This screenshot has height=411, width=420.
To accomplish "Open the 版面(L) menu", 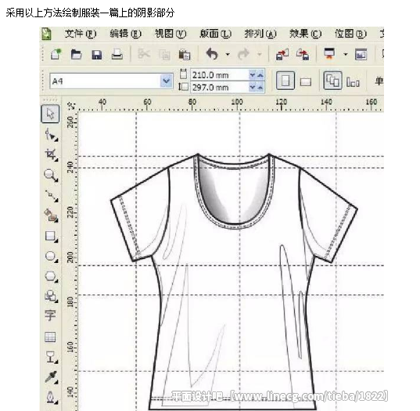I will 216,34.
